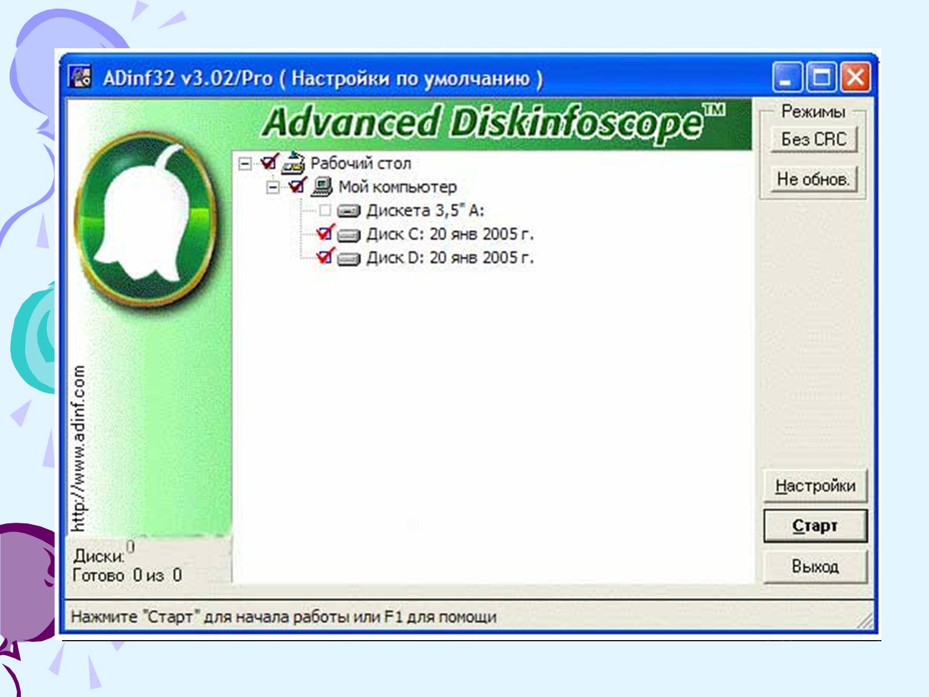This screenshot has width=929, height=697.
Task: Maximize the ADinf32 window
Action: (x=821, y=77)
